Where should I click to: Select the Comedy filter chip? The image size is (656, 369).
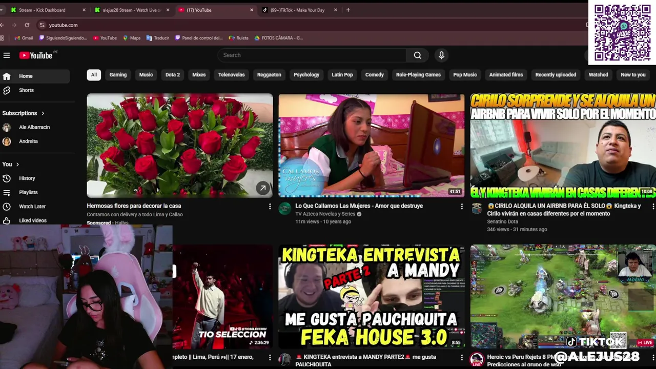[x=375, y=75]
